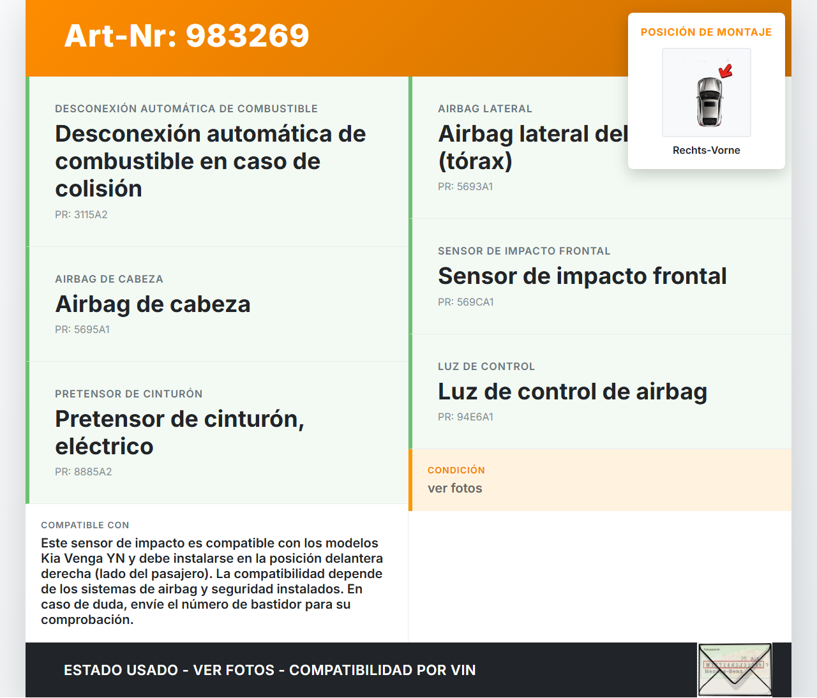Click the Rechts-Vorne caption

coord(707,151)
